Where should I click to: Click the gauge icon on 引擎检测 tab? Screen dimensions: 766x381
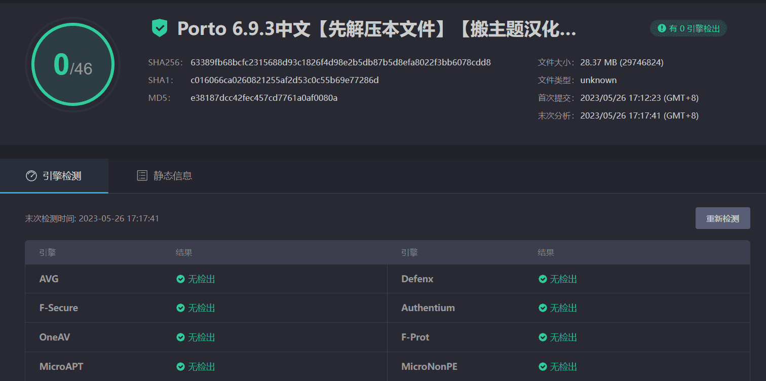coord(31,176)
